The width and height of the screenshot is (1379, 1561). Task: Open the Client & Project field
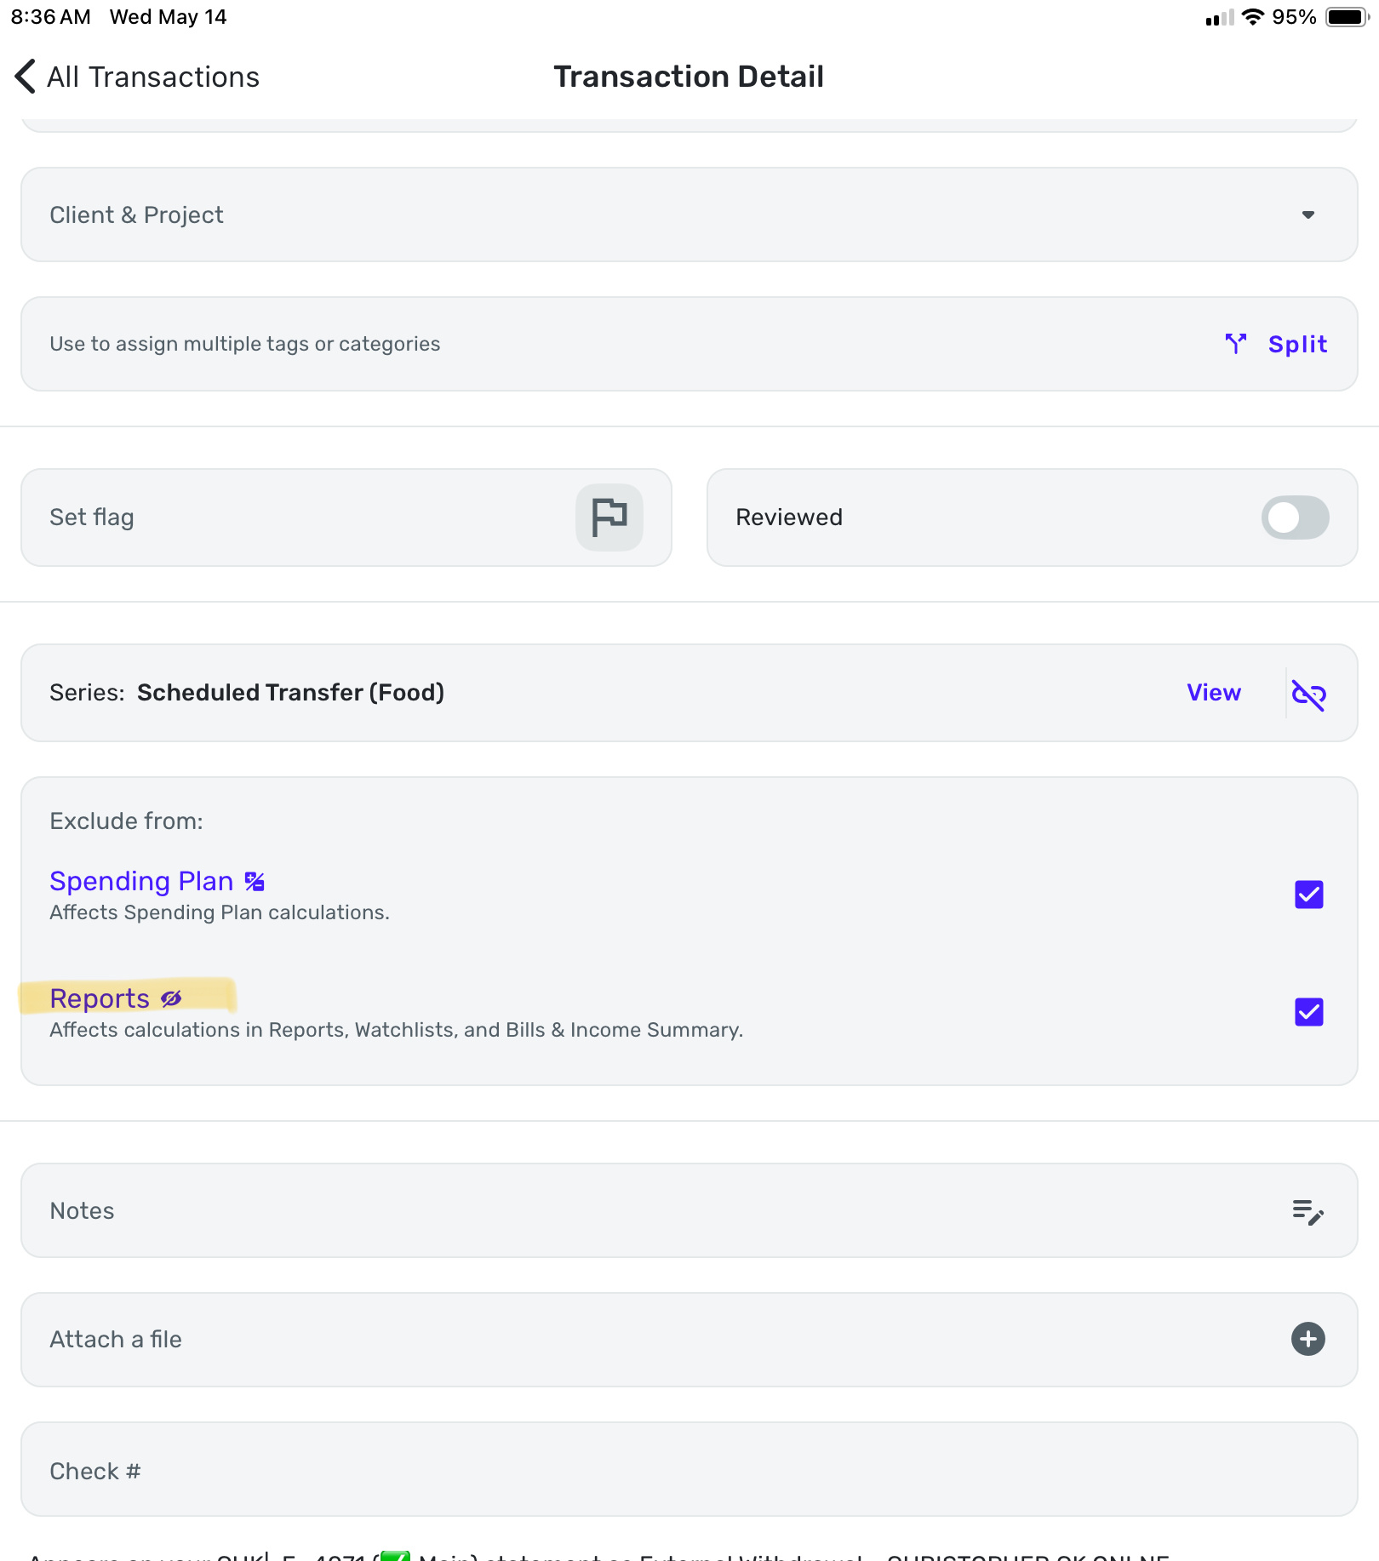596,214
